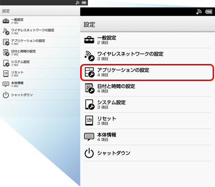Click '4 項目' under enlarged 日付と時間の設定
The image size is (215, 187).
[x=103, y=91]
